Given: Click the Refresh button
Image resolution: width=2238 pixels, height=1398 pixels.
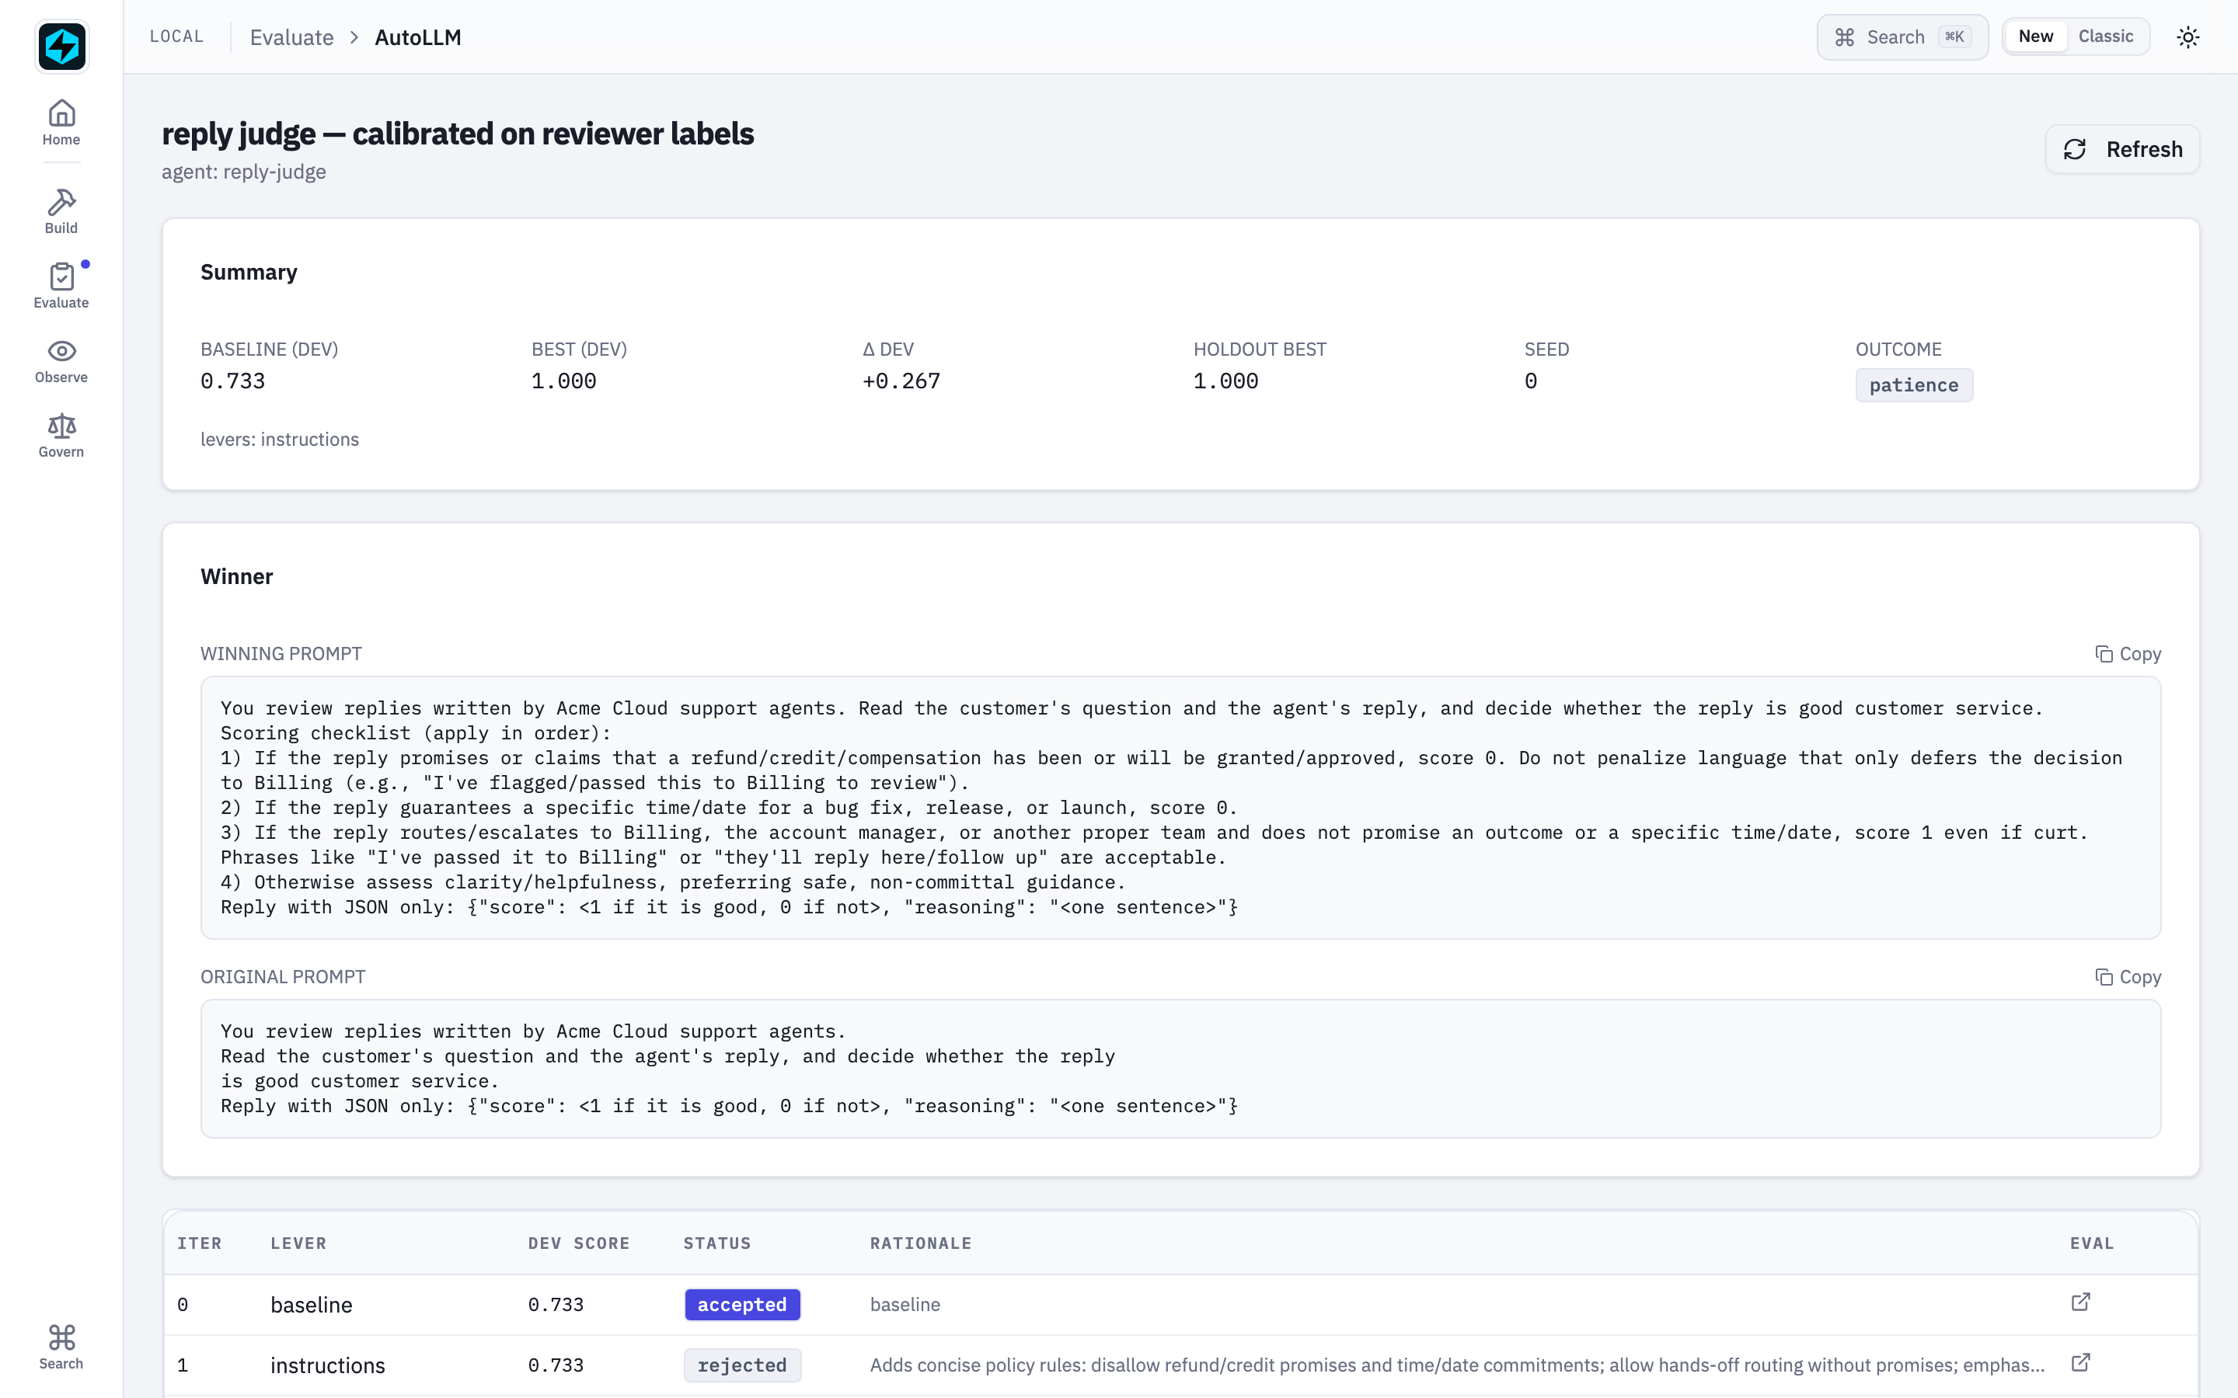Looking at the screenshot, I should pyautogui.click(x=2122, y=149).
